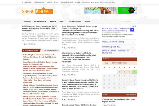The width and height of the screenshot is (159, 106).
Task: Open Health in top bar menu
Action: [49, 2]
